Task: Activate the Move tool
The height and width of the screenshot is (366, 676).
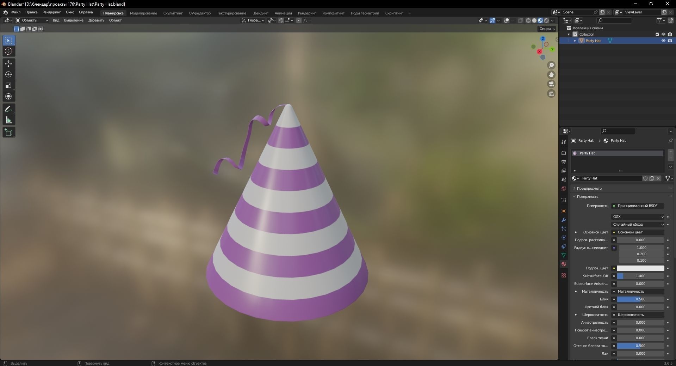Action: click(8, 64)
